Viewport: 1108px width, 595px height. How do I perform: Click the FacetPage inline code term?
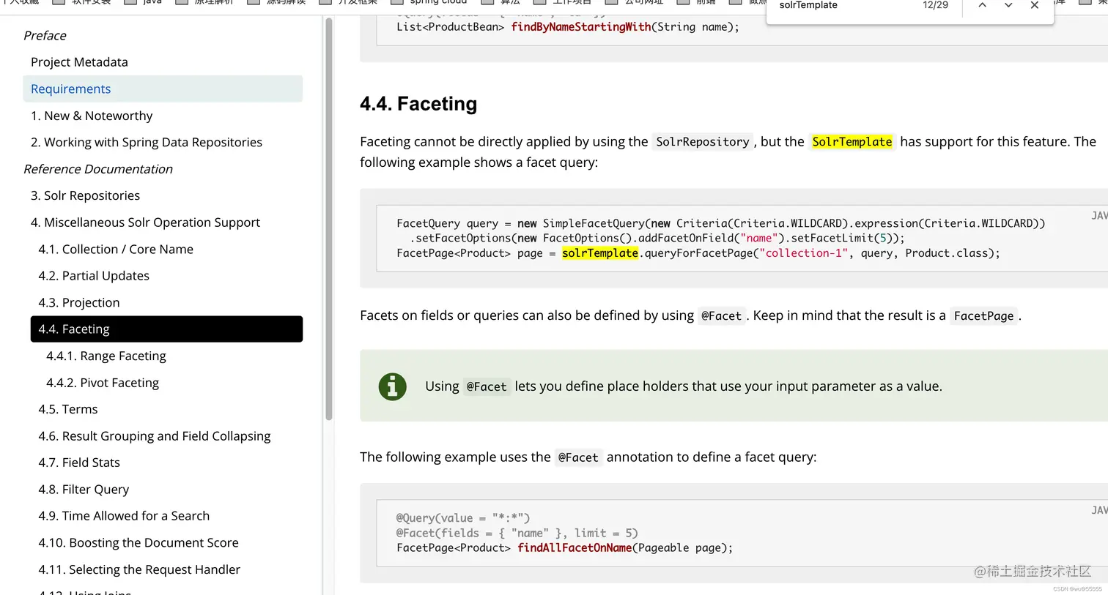(x=983, y=316)
